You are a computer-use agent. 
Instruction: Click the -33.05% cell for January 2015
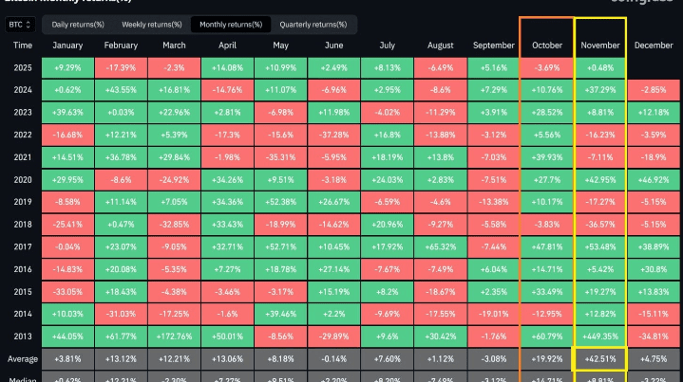[67, 292]
